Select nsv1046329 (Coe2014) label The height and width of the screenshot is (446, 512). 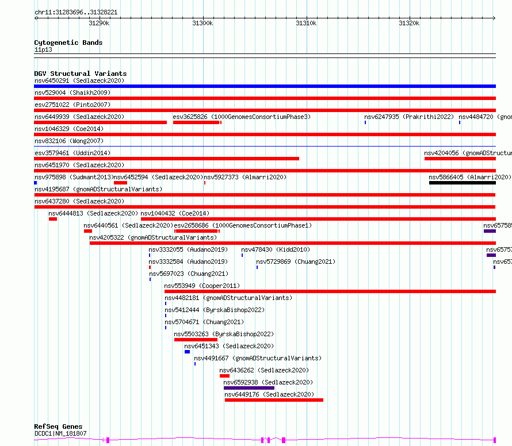pyautogui.click(x=69, y=129)
